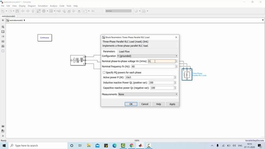The height and width of the screenshot is (149, 265).
Task: Click the Back navigation arrow in toolbar
Action: pyautogui.click(x=23, y=11)
